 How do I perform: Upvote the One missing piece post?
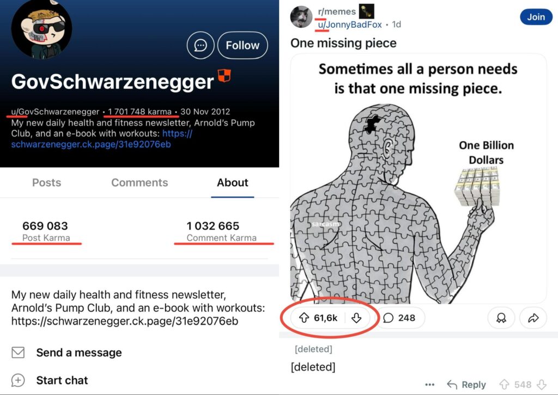[x=304, y=318]
